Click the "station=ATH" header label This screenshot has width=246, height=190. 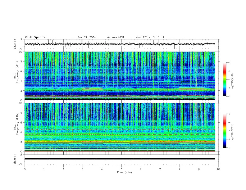pyautogui.click(x=115, y=37)
